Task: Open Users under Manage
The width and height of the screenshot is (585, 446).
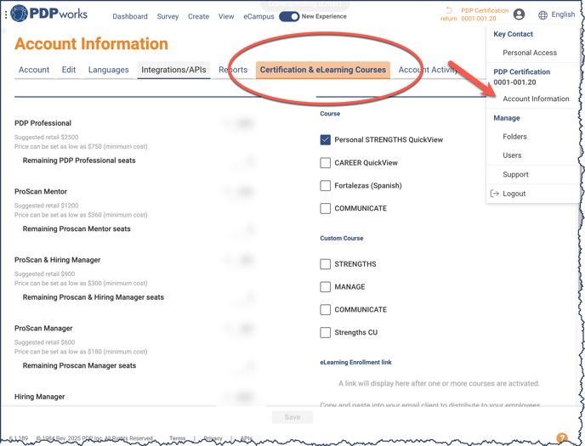Action: click(x=512, y=155)
